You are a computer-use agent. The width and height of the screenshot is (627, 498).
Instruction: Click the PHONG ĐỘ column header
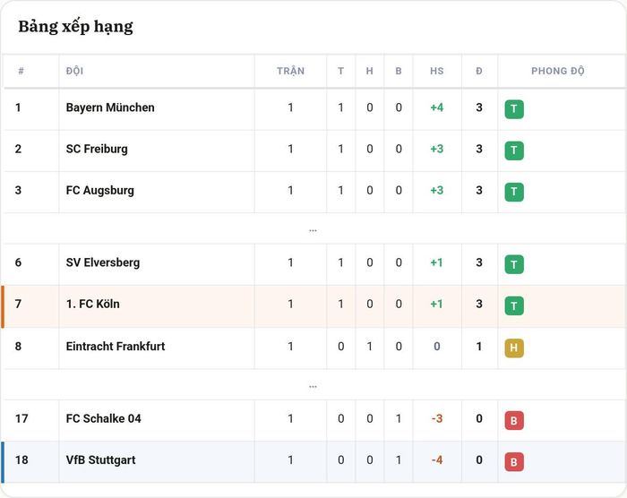pos(558,71)
